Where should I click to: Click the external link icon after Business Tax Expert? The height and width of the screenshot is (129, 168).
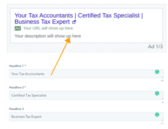click(x=74, y=22)
